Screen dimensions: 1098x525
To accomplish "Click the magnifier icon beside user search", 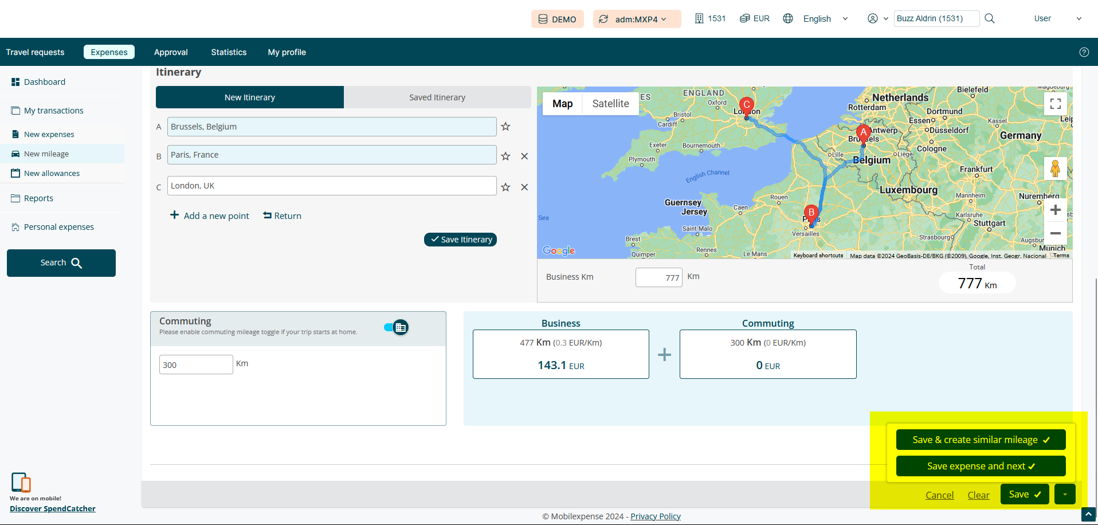I will pyautogui.click(x=990, y=18).
